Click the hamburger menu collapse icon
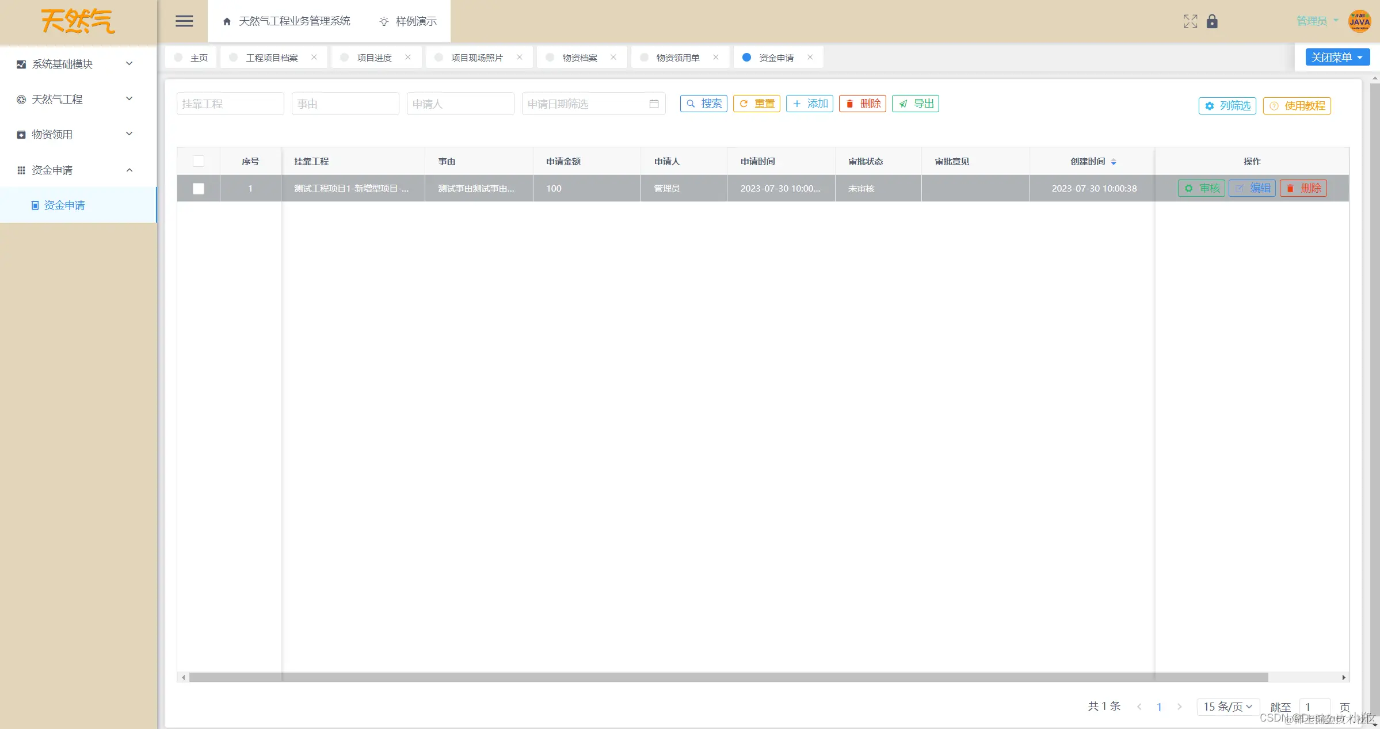The width and height of the screenshot is (1380, 729). (x=184, y=21)
